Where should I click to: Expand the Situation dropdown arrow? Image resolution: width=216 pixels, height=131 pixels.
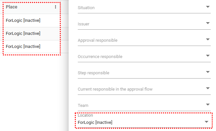[x=208, y=7]
